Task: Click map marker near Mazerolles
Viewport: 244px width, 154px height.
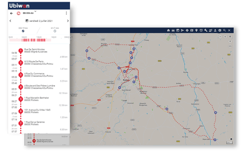Action: coord(215,140)
